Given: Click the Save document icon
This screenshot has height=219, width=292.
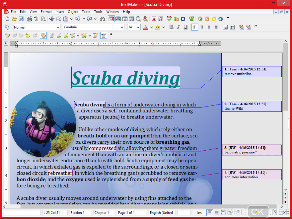Looking at the screenshot, I should point(21,19).
